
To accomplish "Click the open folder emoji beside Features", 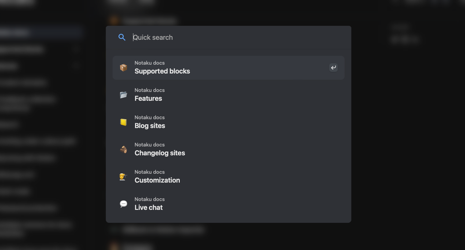I will 124,95.
